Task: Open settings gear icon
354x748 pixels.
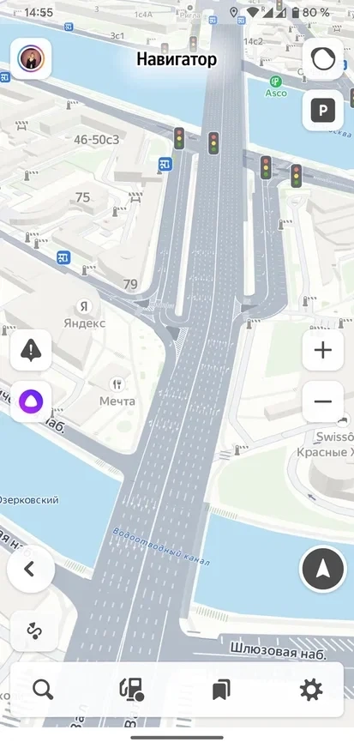Action: tap(311, 690)
